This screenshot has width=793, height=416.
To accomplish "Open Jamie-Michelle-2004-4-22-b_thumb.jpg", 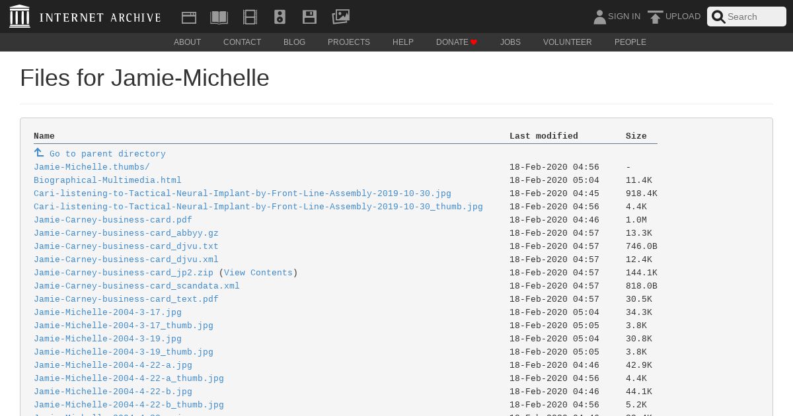I will click(129, 405).
